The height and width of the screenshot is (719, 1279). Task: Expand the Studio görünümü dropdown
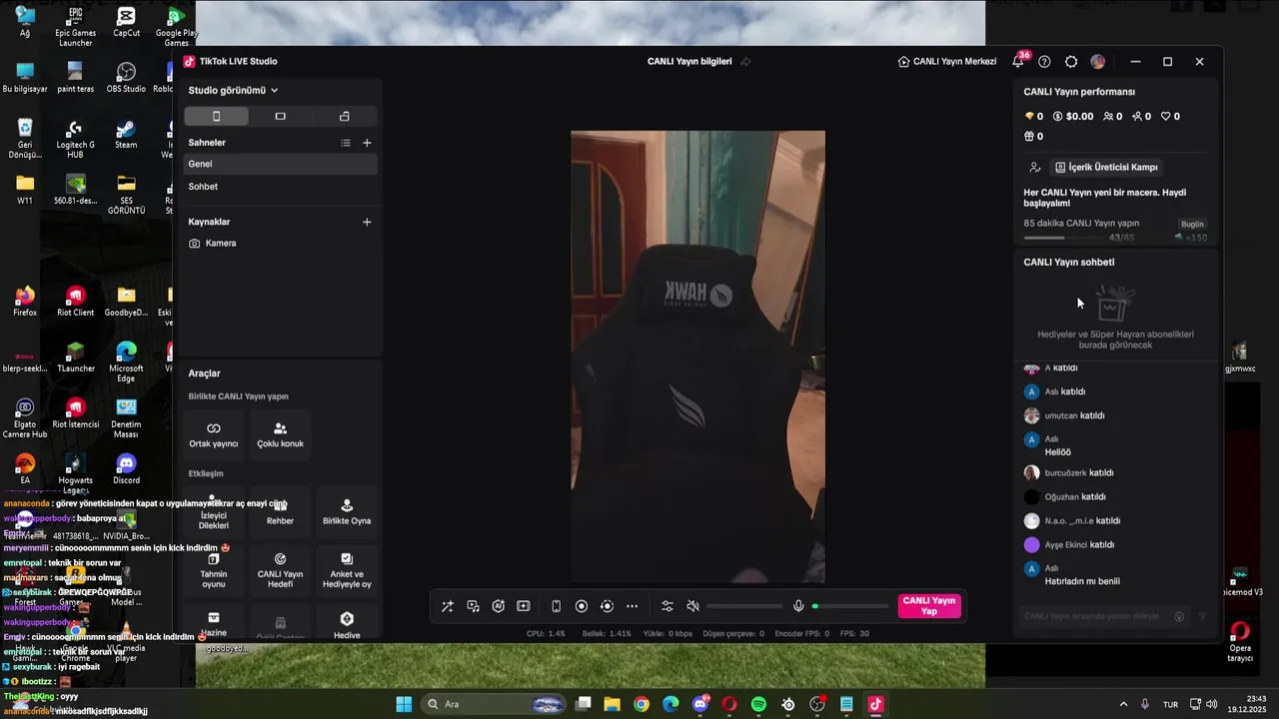click(x=233, y=90)
